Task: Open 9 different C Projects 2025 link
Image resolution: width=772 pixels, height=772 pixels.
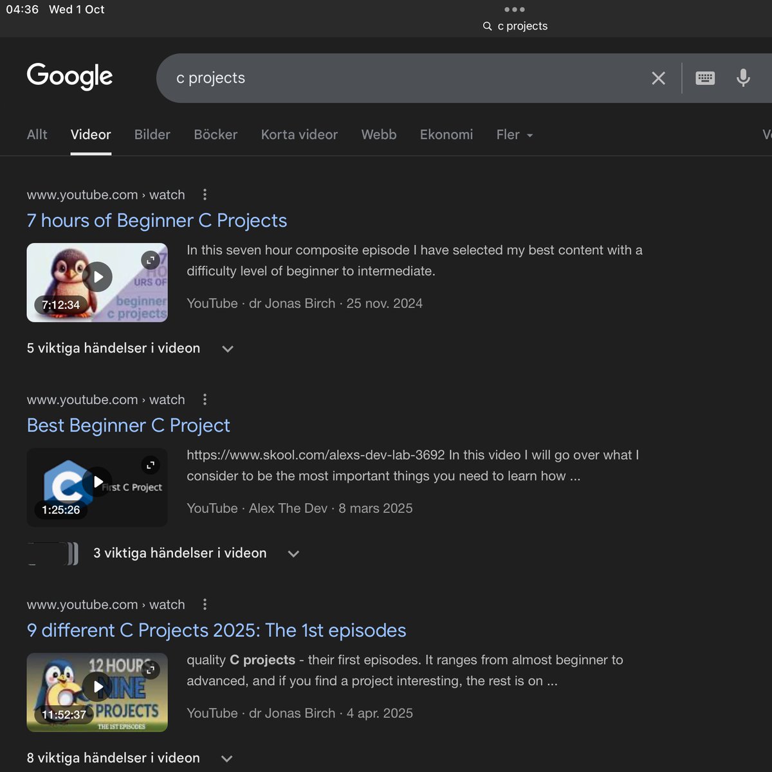Action: pyautogui.click(x=216, y=630)
